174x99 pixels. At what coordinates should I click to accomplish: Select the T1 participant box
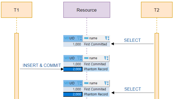point(16,10)
